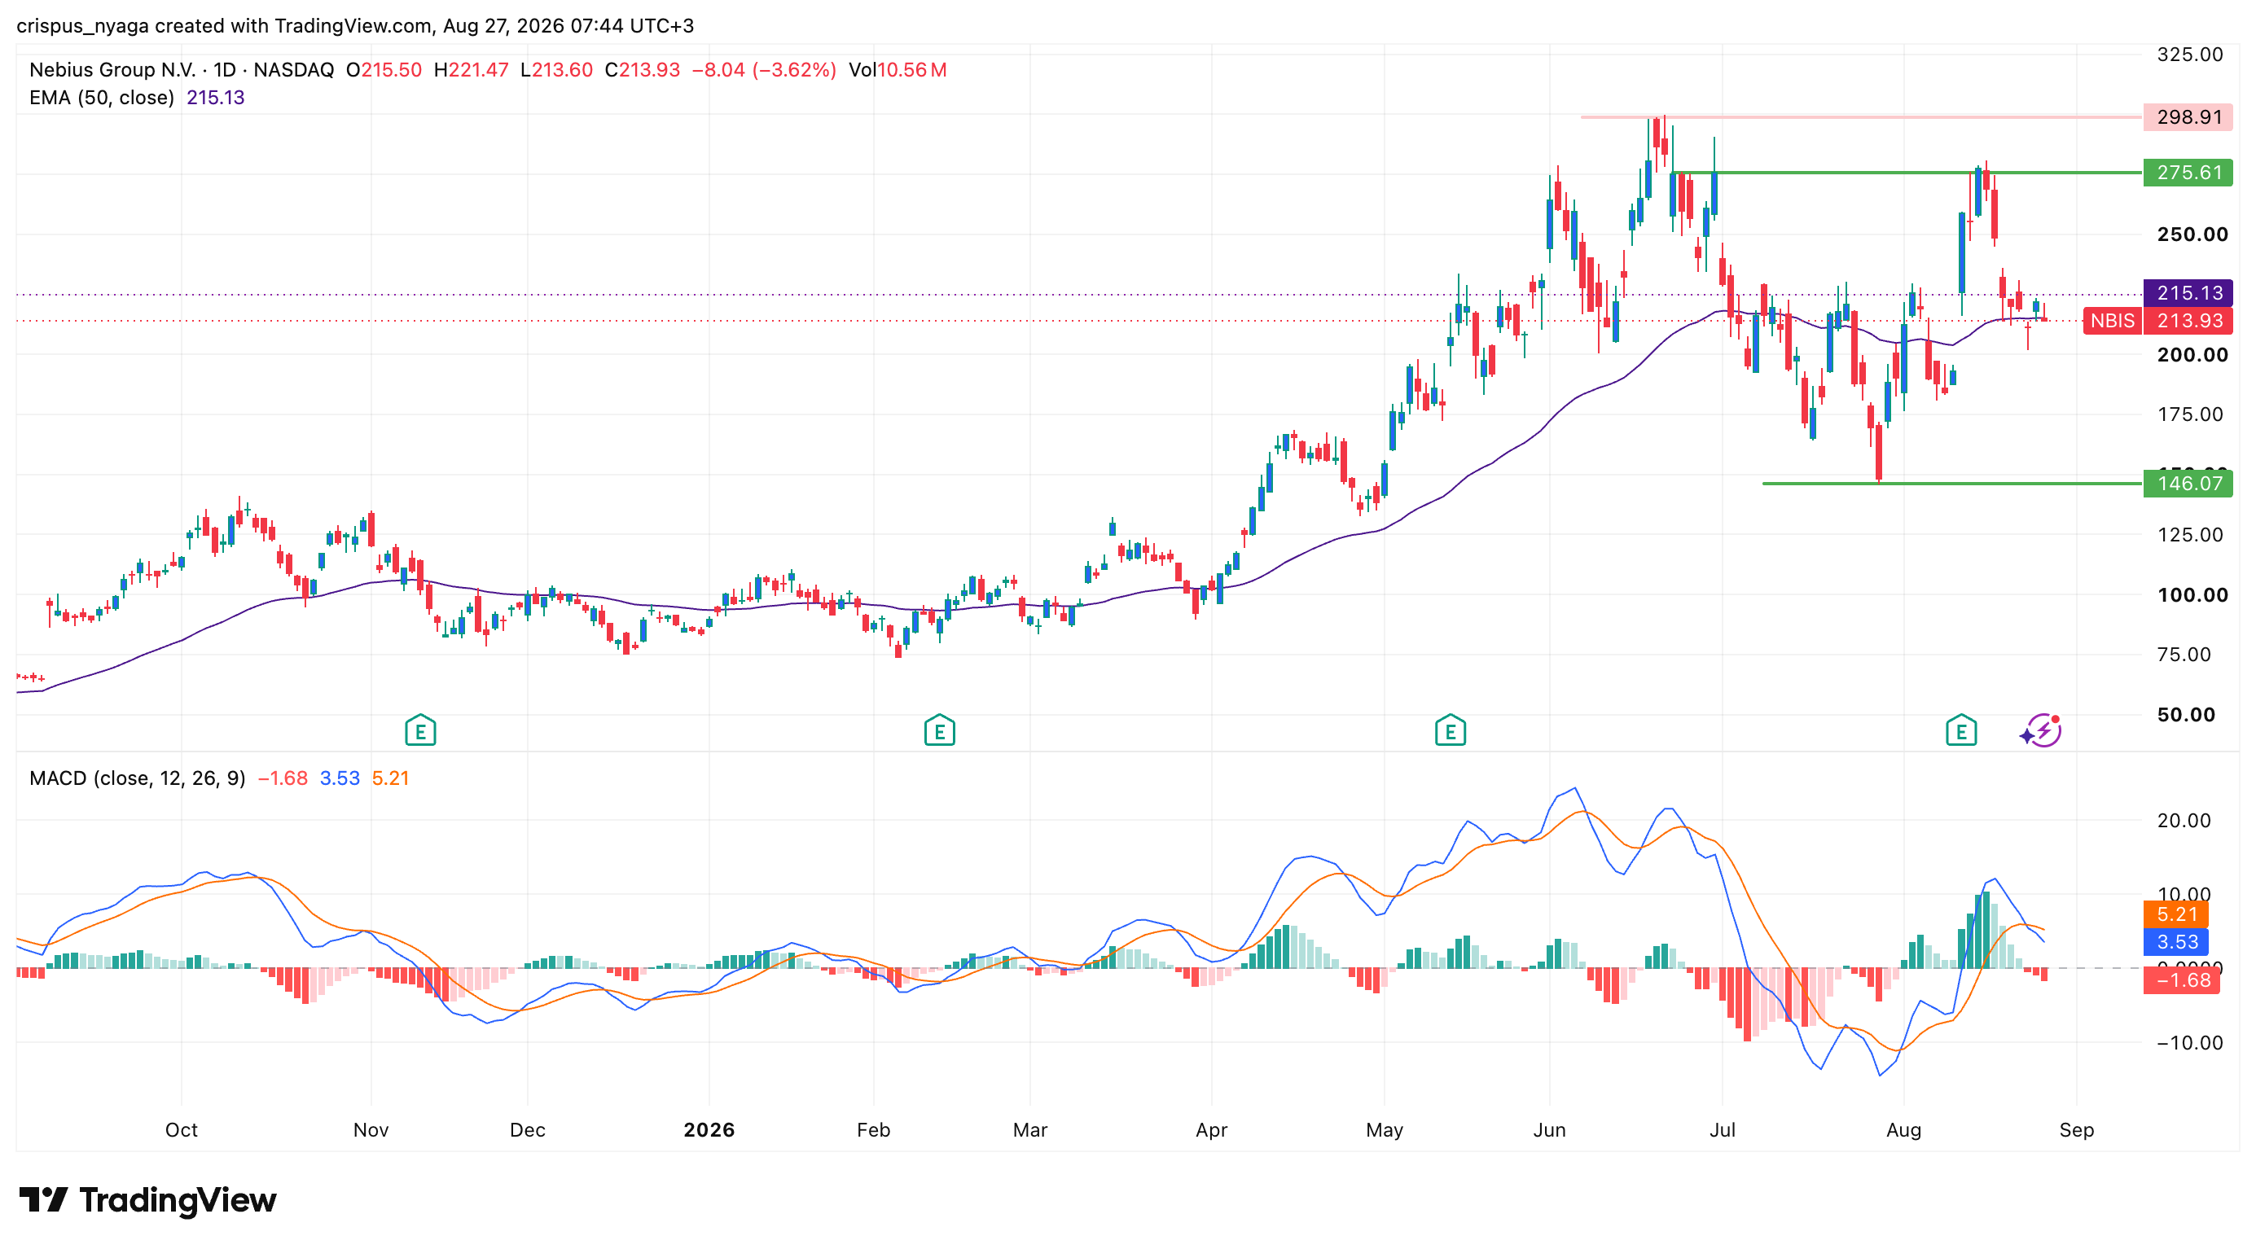Click the Dec label on time axis
This screenshot has height=1249, width=2256.
[527, 1130]
